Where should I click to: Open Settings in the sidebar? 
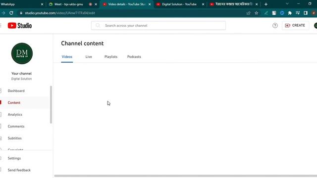pyautogui.click(x=14, y=158)
